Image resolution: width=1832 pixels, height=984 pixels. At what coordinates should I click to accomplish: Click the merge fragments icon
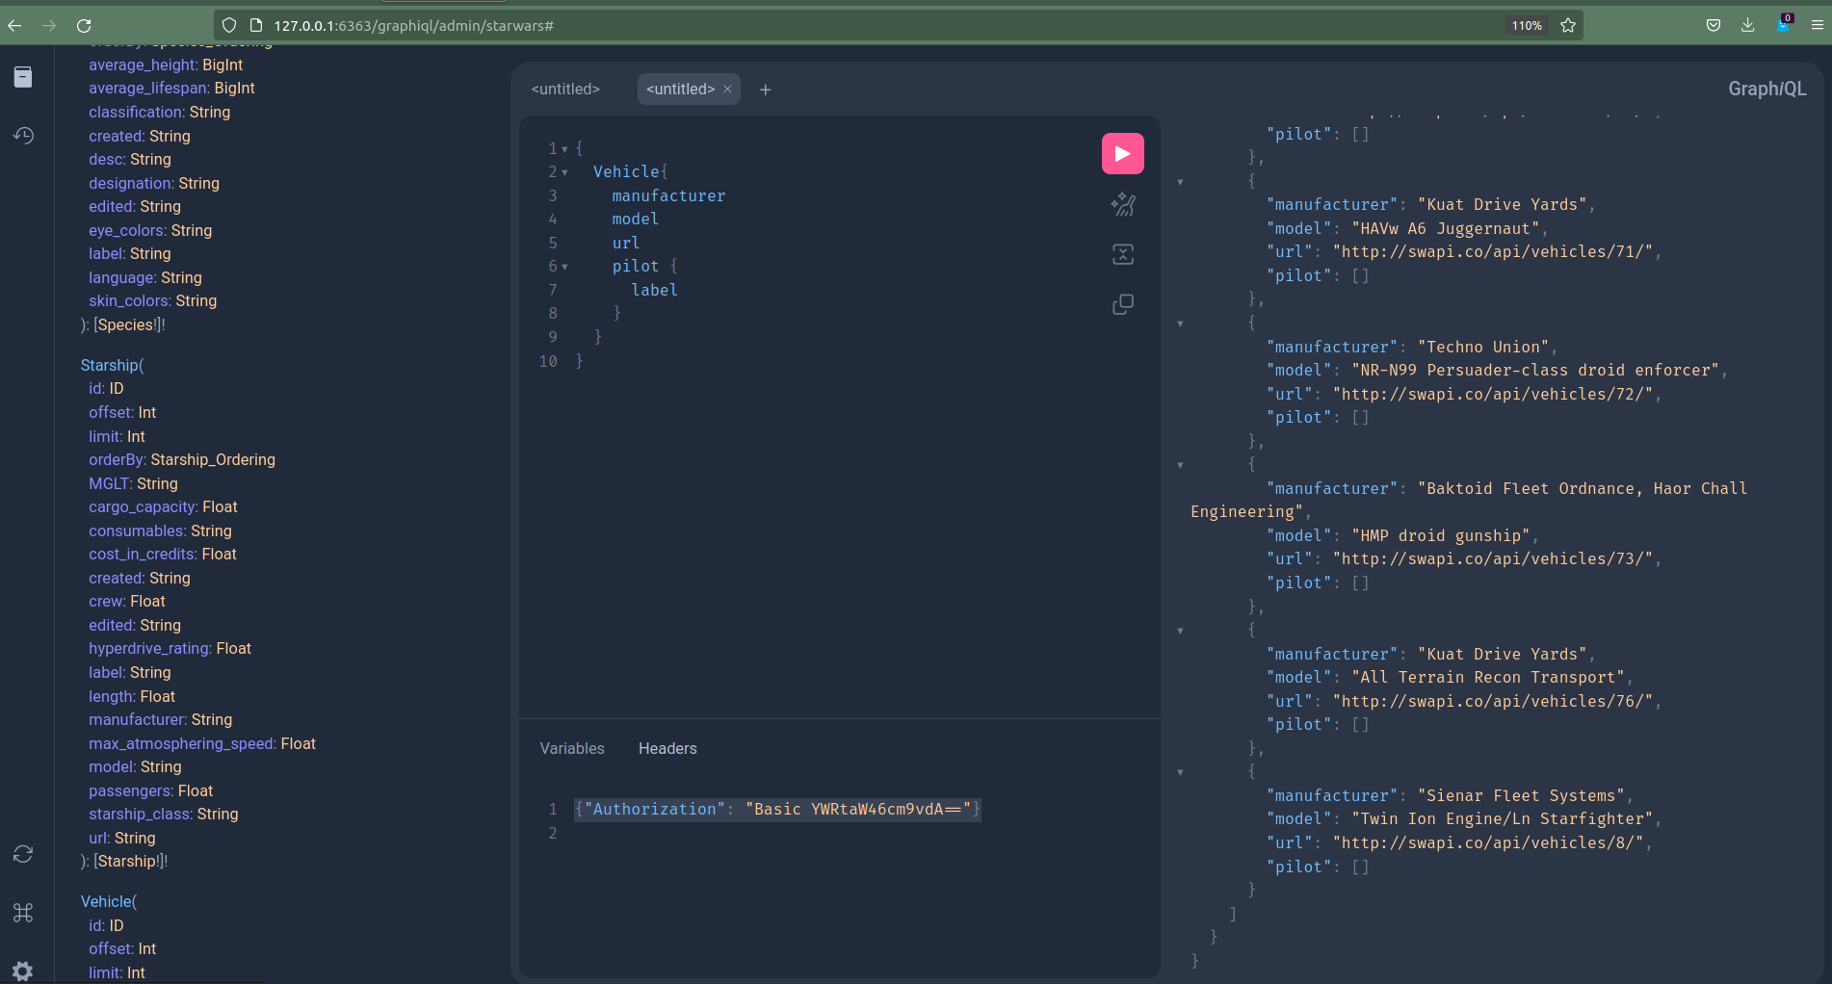pos(1122,254)
